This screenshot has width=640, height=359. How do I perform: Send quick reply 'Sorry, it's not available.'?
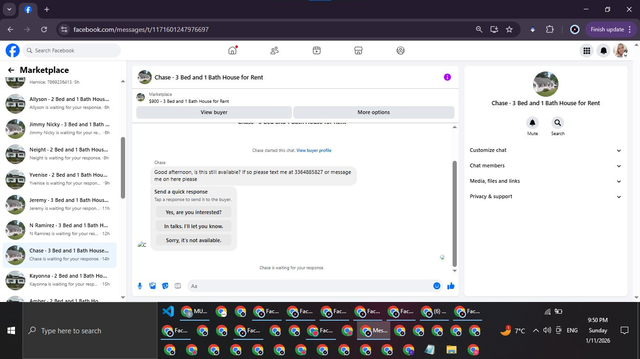[x=193, y=240]
